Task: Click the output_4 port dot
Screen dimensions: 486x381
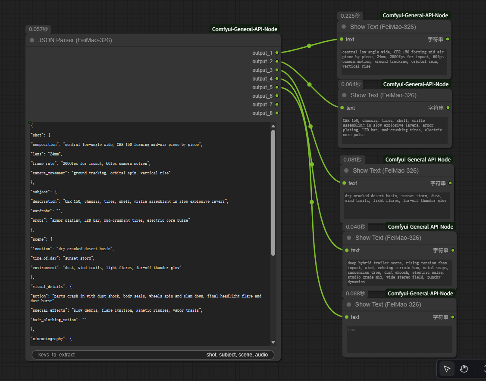Action: [277, 79]
